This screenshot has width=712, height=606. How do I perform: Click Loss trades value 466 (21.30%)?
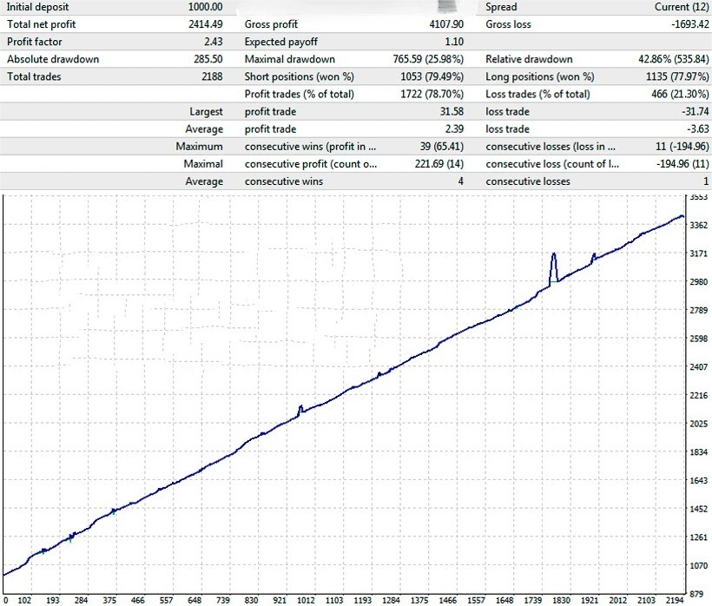[669, 94]
